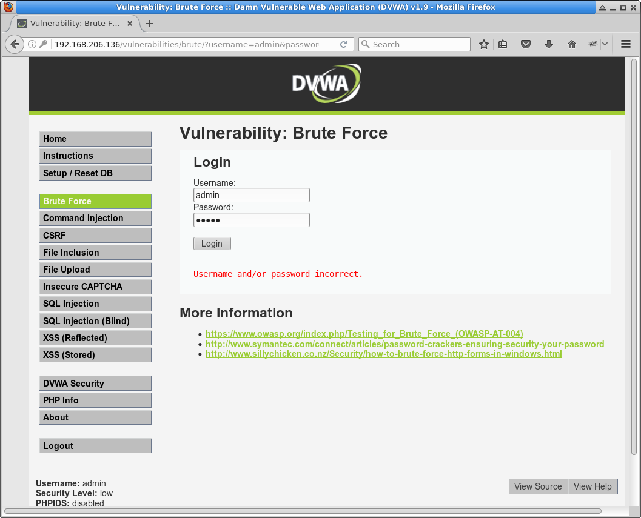This screenshot has height=518, width=641.
Task: Click the browser back arrow button
Action: point(15,44)
